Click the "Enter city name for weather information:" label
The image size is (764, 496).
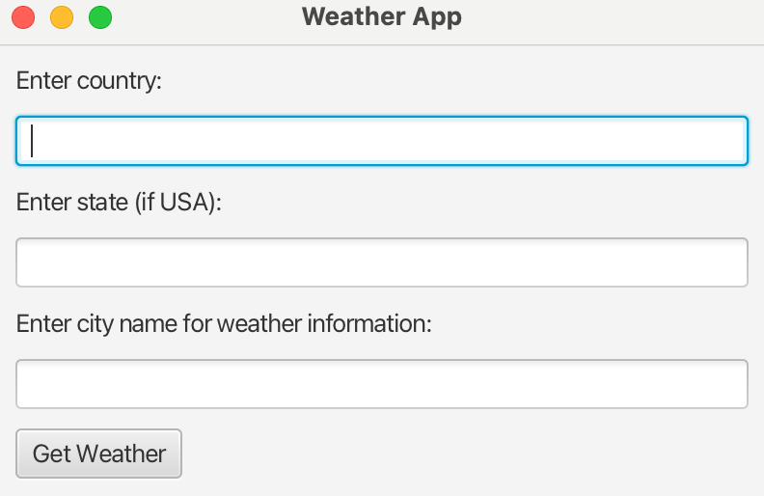224,323
